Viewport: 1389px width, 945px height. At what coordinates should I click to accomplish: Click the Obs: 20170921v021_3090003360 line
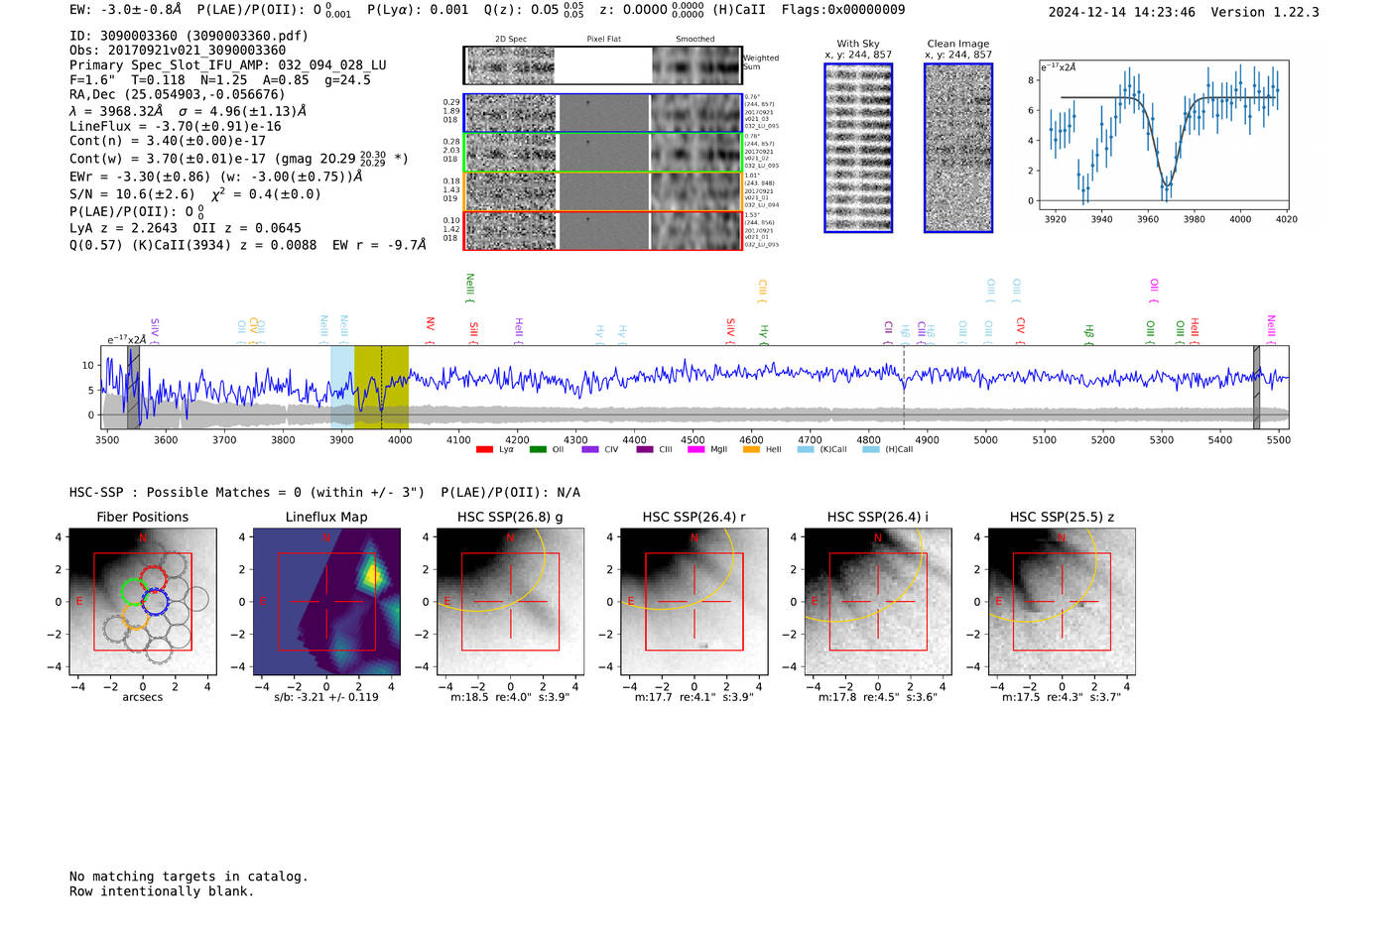pos(178,50)
